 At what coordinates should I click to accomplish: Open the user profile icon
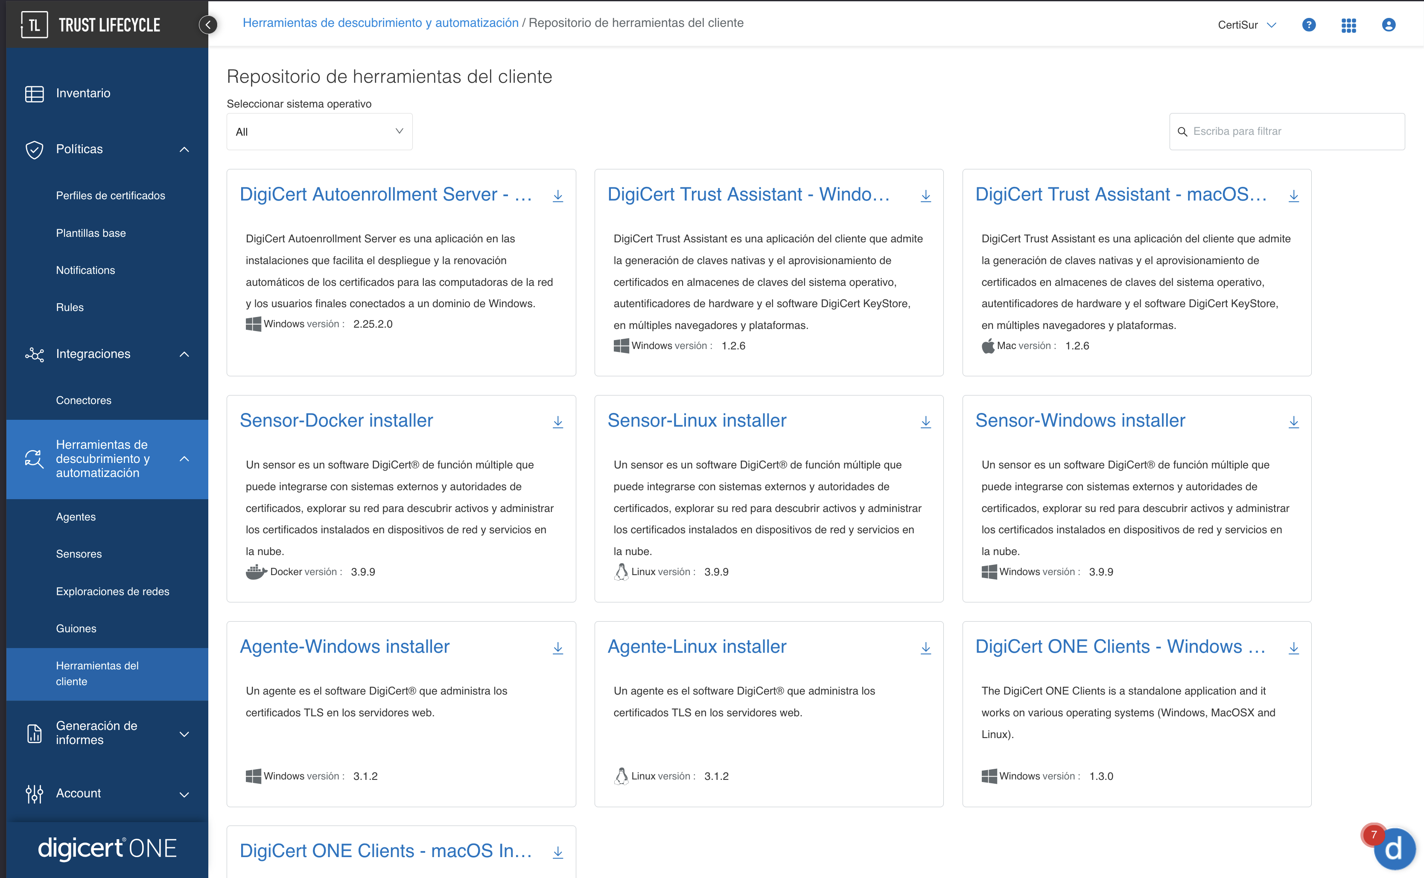(1389, 25)
